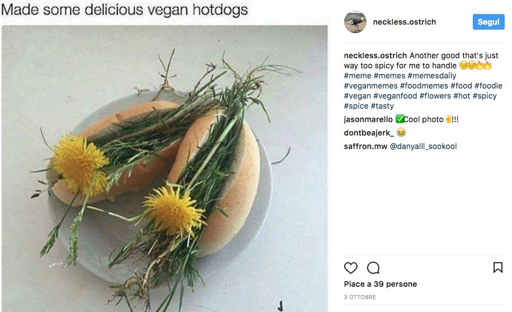The width and height of the screenshot is (512, 312).
Task: Open the #memesdaily hashtag
Action: coord(432,76)
